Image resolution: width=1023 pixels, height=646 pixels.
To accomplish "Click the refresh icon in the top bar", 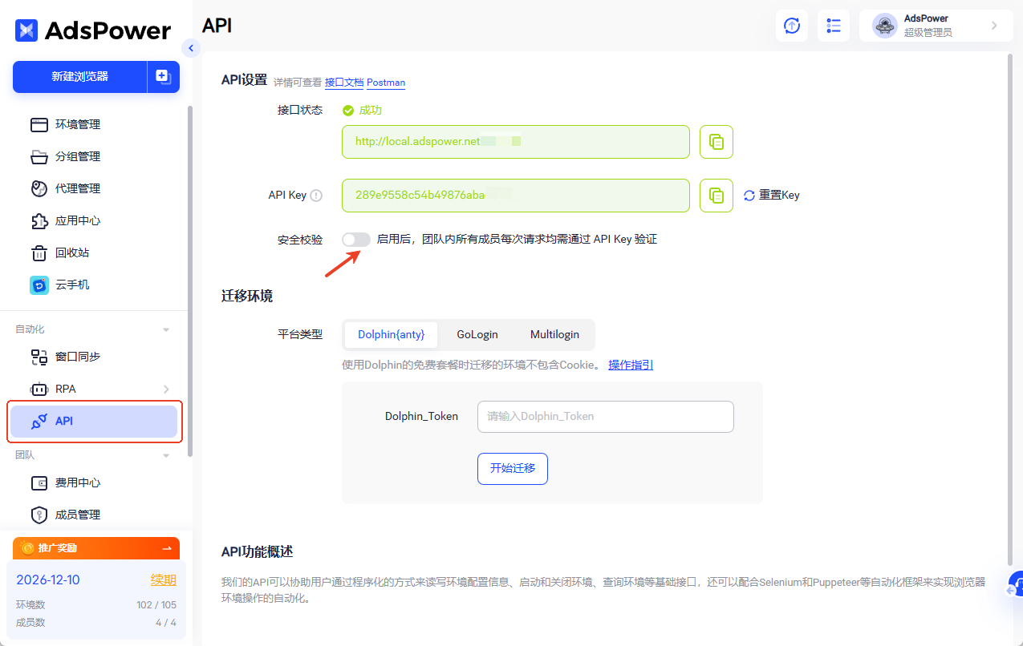I will (x=791, y=26).
